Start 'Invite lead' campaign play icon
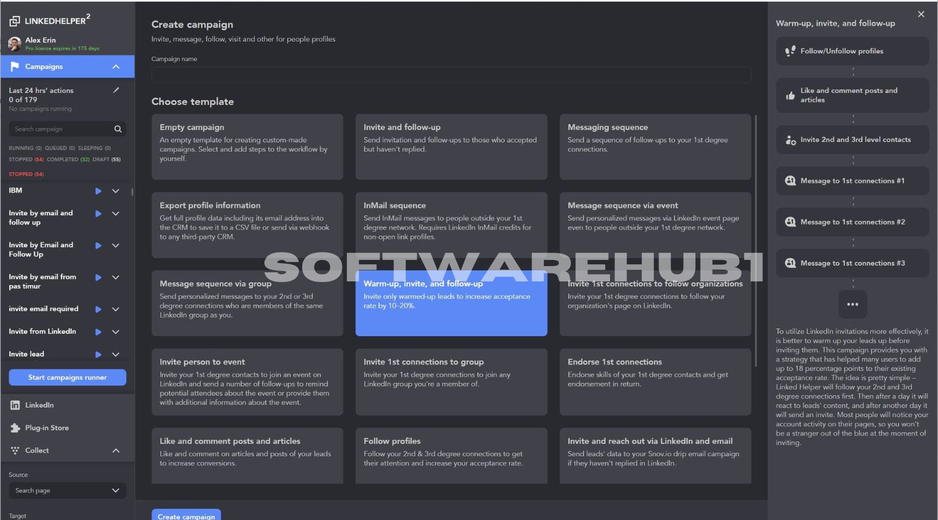This screenshot has width=938, height=520. tap(98, 354)
